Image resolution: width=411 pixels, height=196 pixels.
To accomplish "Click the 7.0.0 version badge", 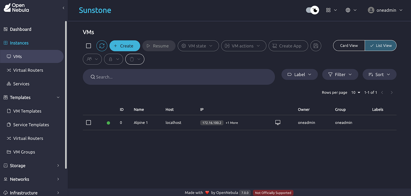I will click(x=245, y=193).
